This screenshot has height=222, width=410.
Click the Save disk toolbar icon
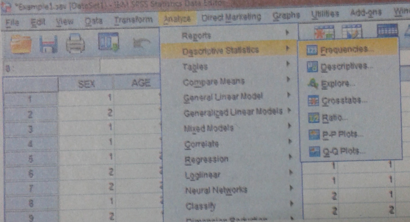tap(48, 44)
